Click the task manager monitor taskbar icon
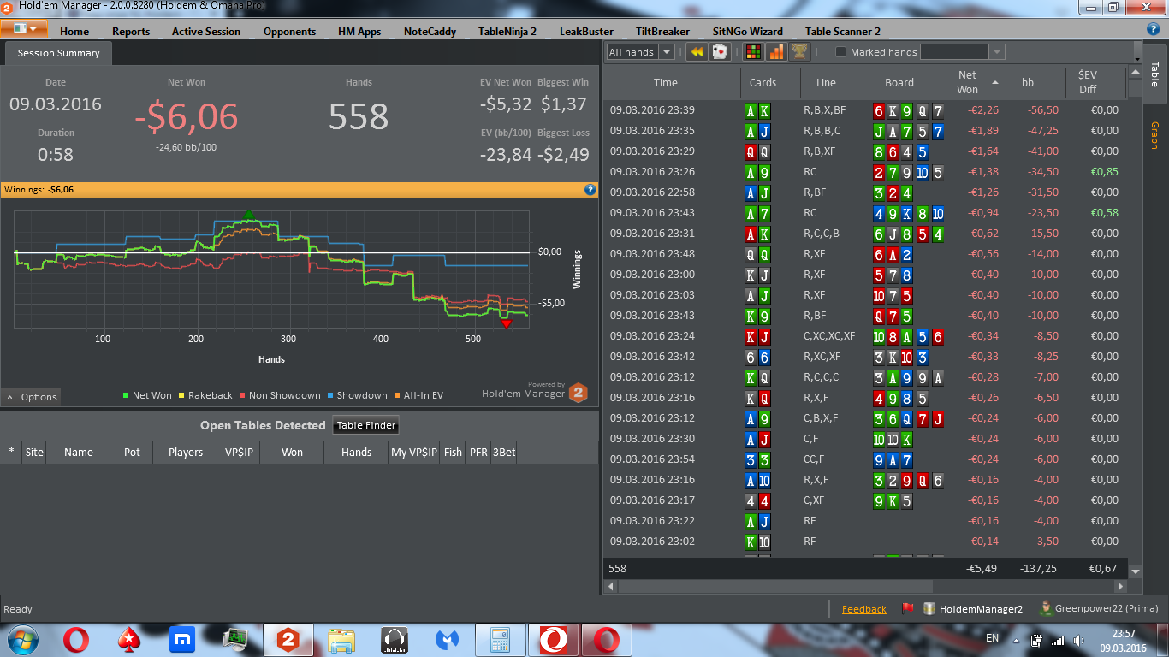Screen dimensions: 1169x657 (235, 639)
